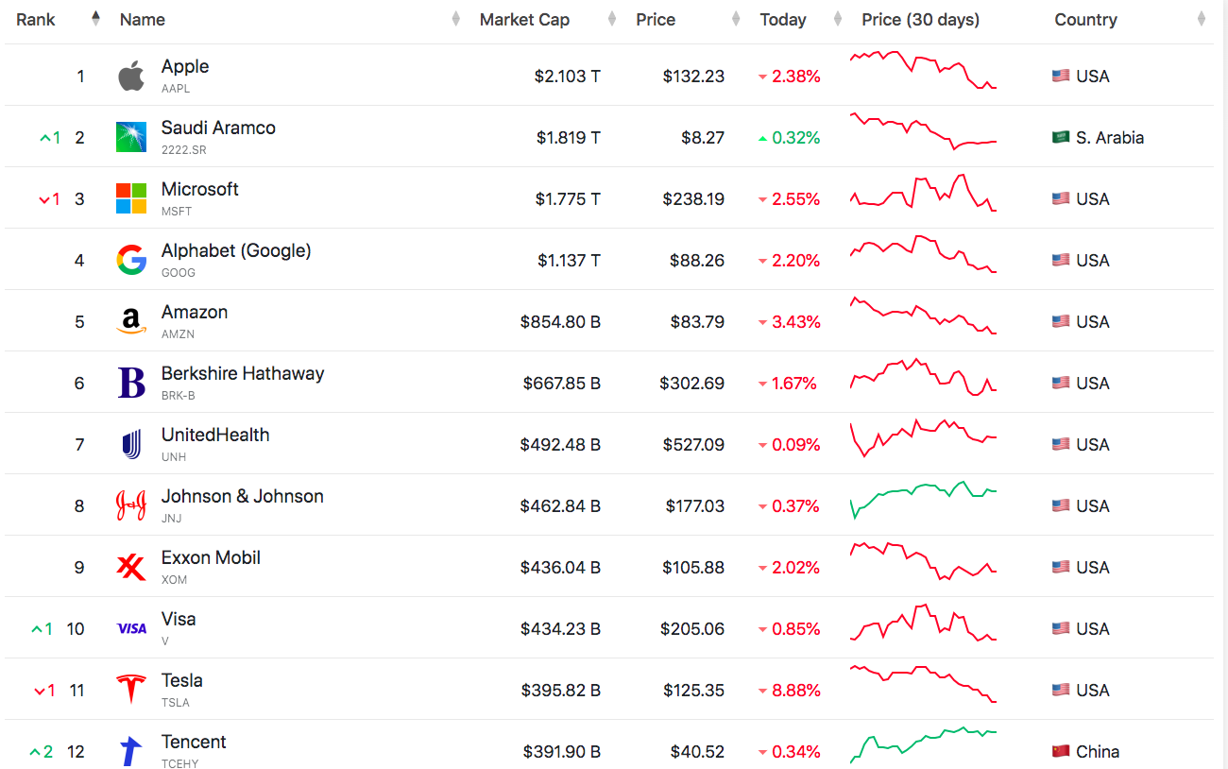Click the sort chevron beside Name

(x=454, y=17)
